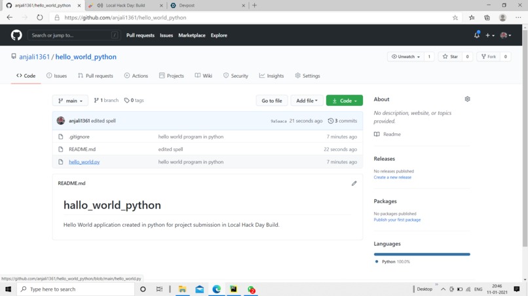Click the browser address bar URL
Viewport: 528px width, 296px height.
[125, 18]
